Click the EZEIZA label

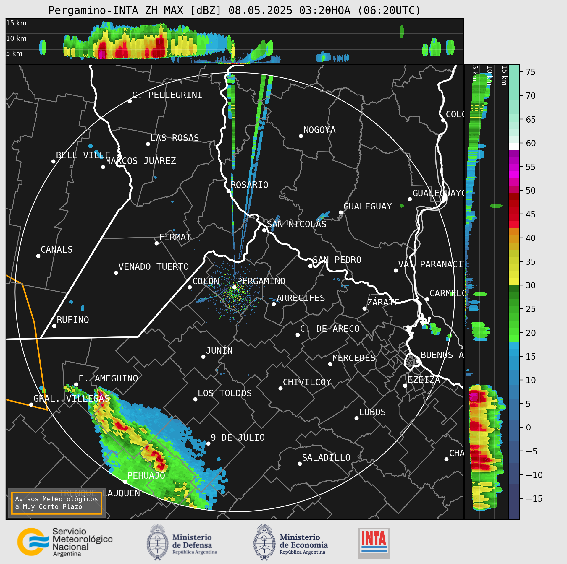coord(424,379)
